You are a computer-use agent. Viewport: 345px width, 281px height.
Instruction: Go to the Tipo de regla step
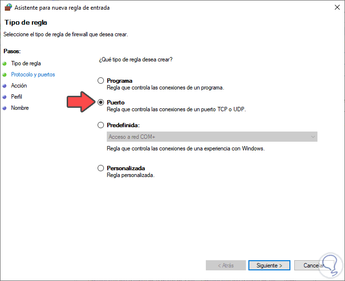(x=26, y=63)
